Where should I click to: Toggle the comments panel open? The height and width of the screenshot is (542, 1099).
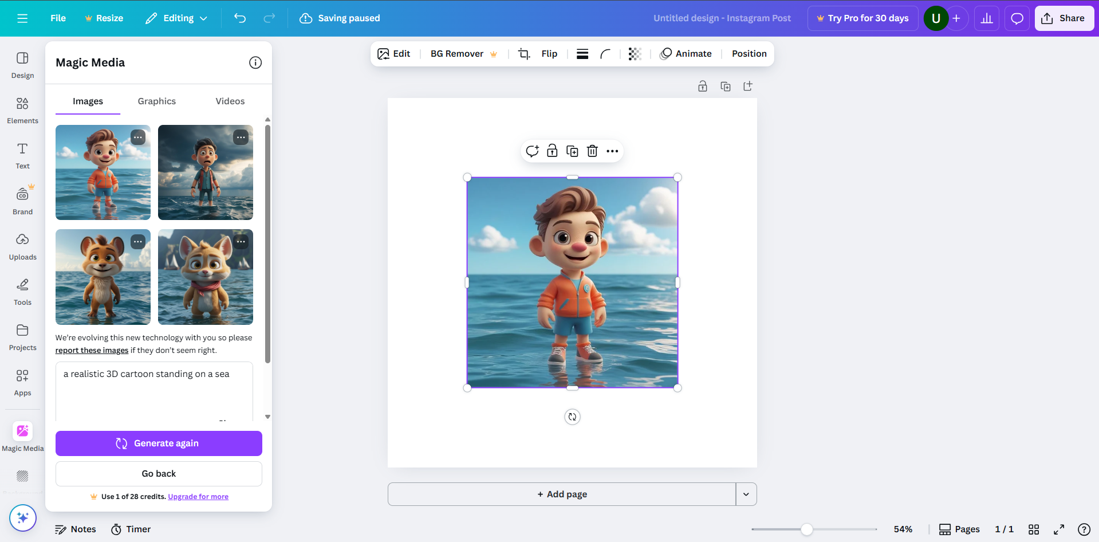pos(1016,18)
